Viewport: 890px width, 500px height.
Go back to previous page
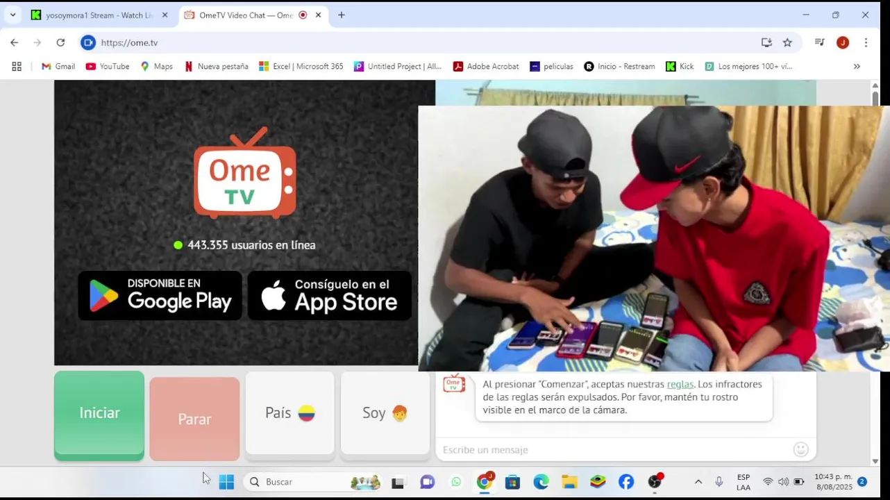tap(15, 42)
